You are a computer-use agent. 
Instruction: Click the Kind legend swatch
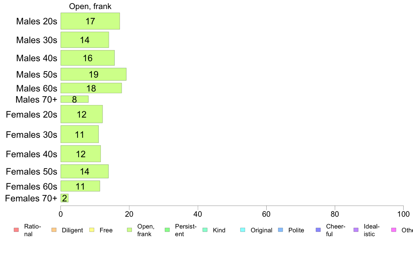coord(205,230)
